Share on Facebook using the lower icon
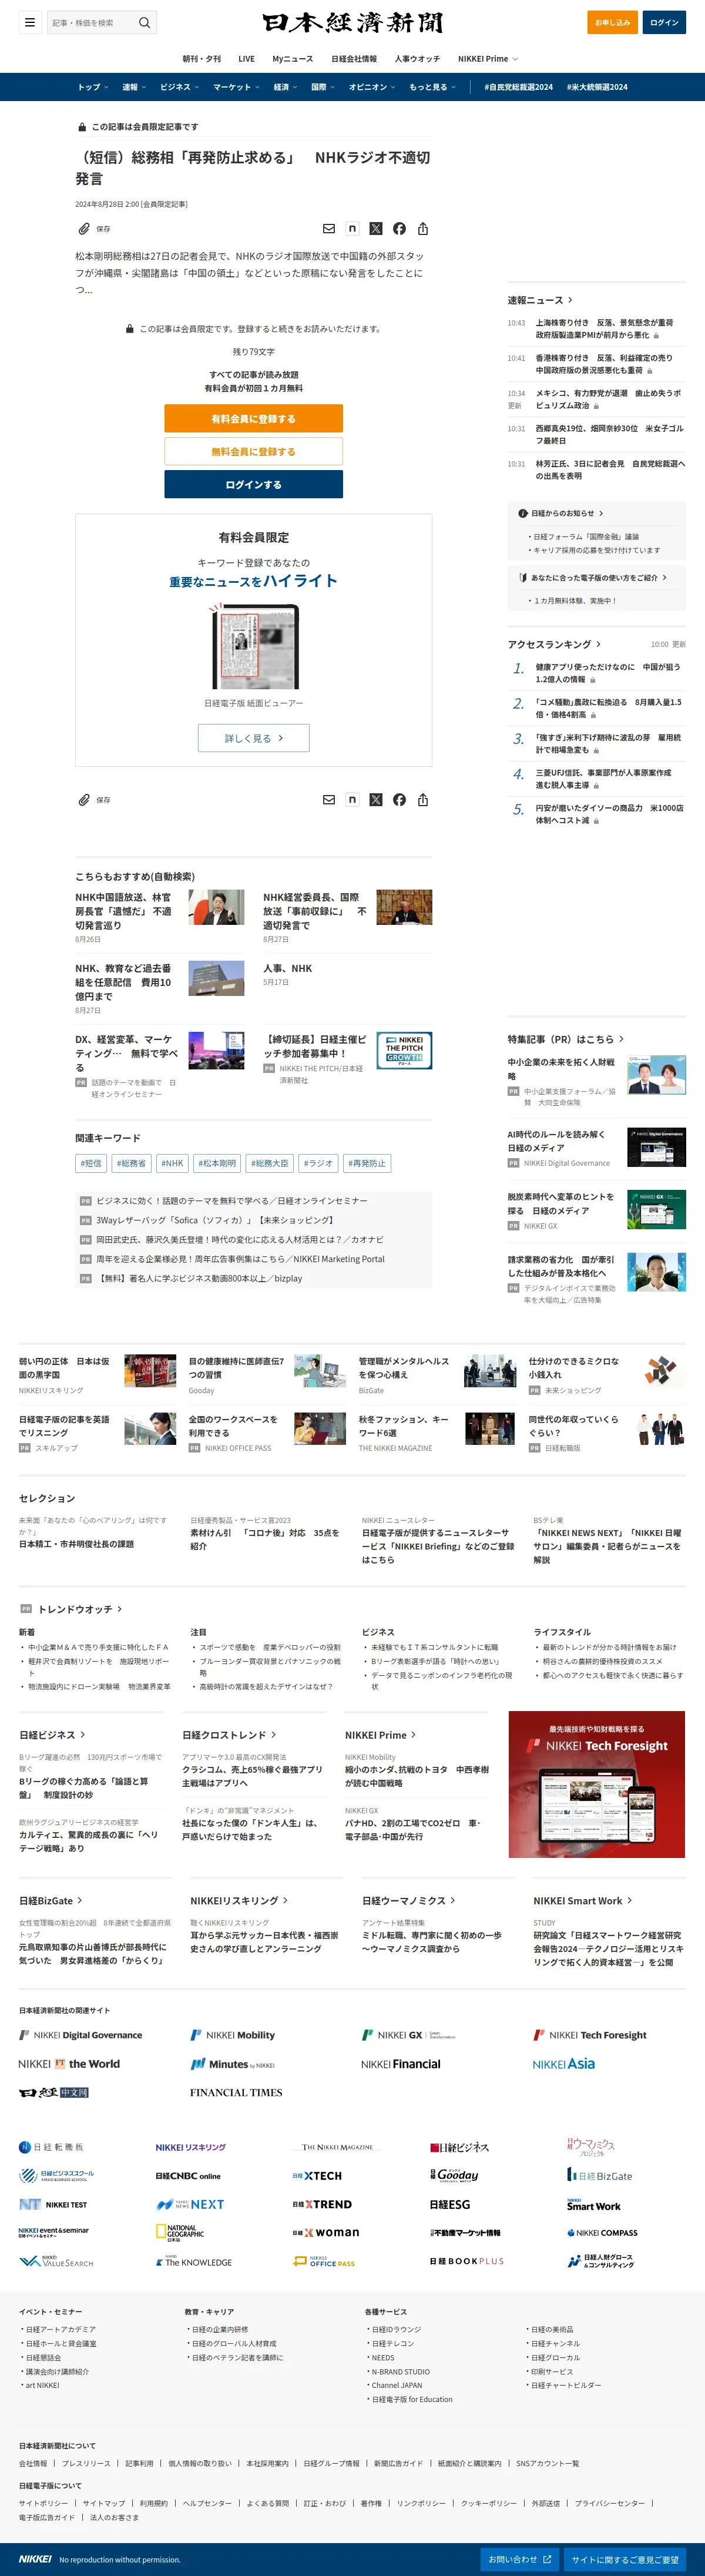This screenshot has width=705, height=2576. (399, 800)
